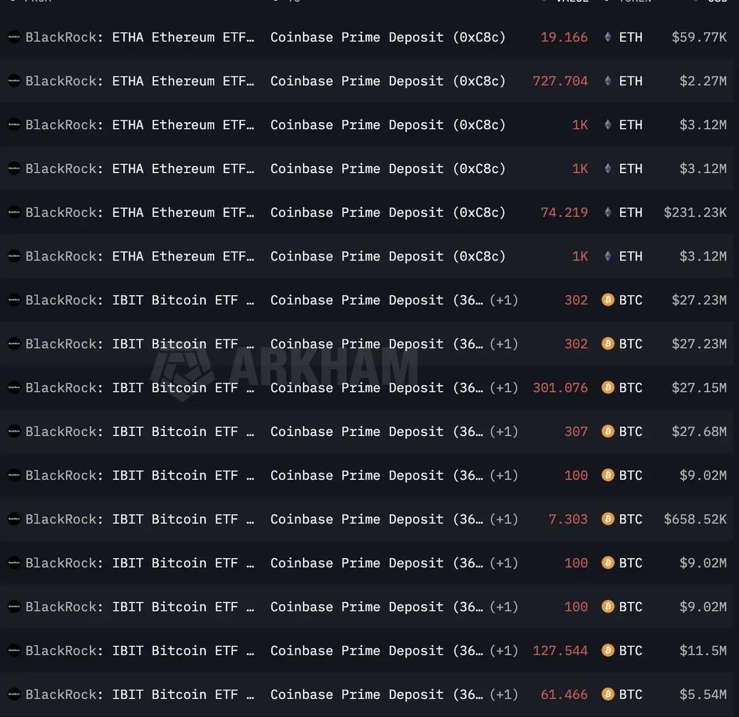Click the ETH token icon in the 19.166 row

(608, 37)
